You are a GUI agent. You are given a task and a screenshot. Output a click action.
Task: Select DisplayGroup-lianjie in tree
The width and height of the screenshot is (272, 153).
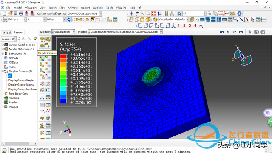[21, 80]
